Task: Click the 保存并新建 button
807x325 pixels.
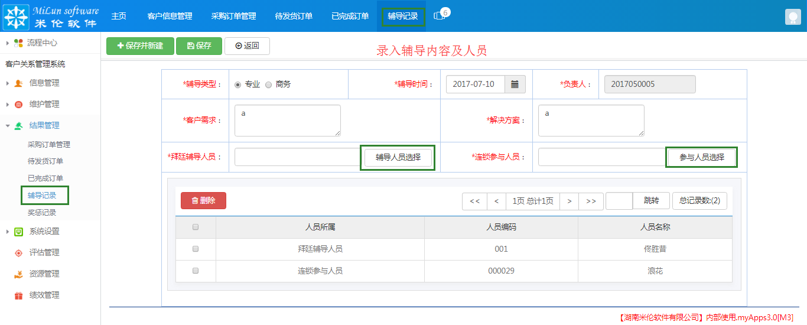Action: (140, 46)
